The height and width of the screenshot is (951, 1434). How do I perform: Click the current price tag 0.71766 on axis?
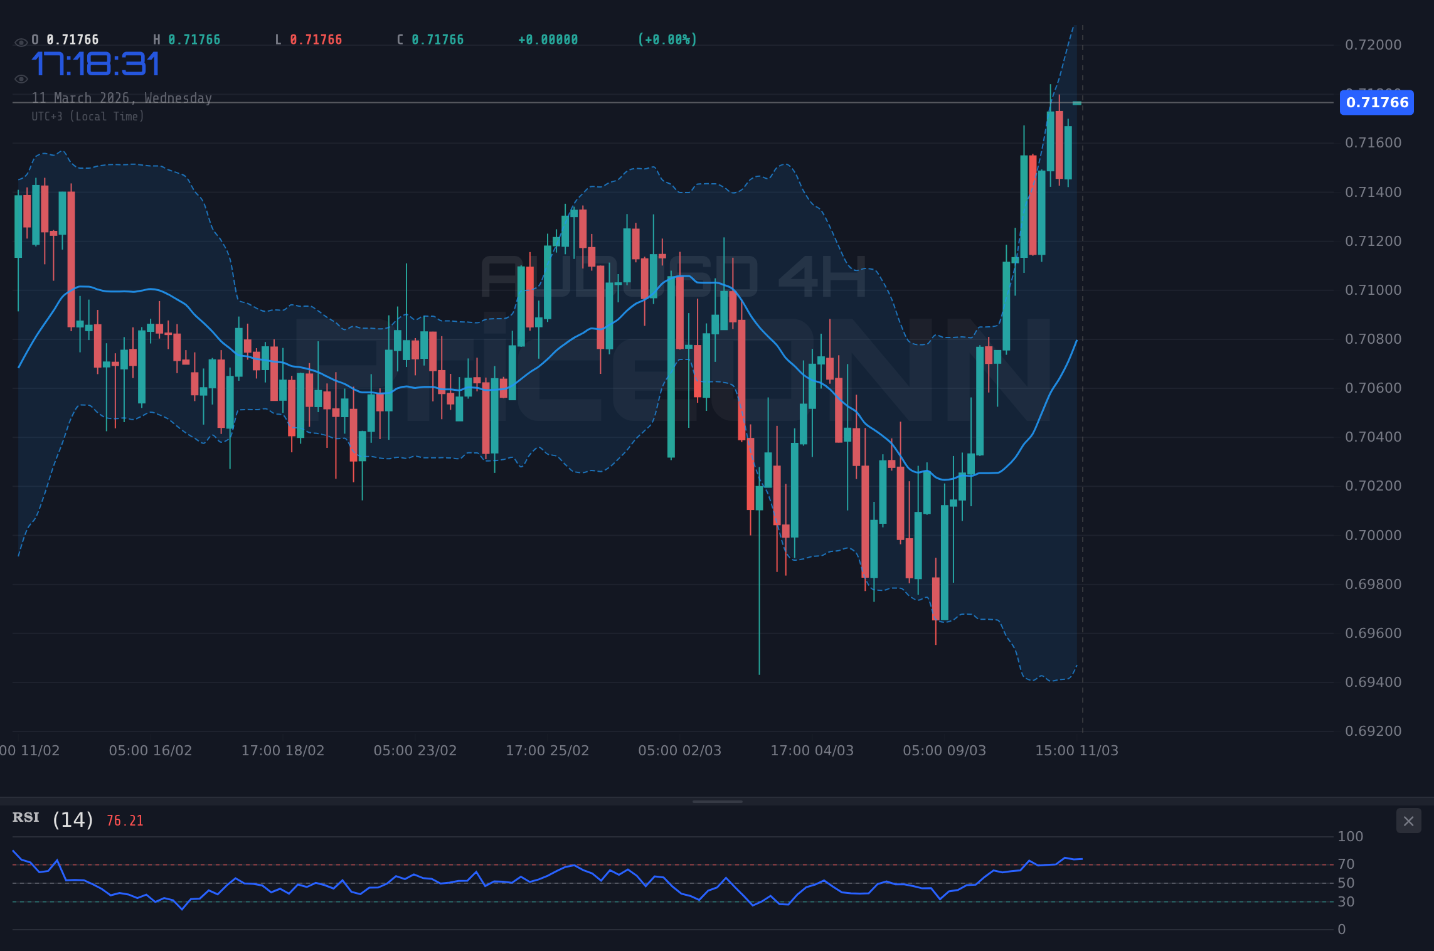[x=1376, y=103]
